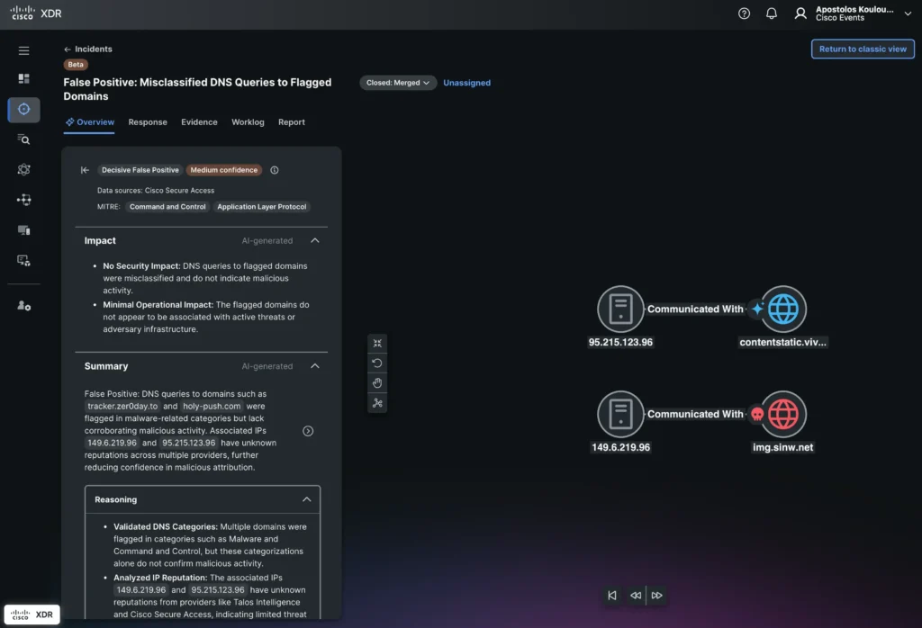Viewport: 922px width, 628px height.
Task: Click the help question-mark icon in the top bar
Action: [x=743, y=13]
